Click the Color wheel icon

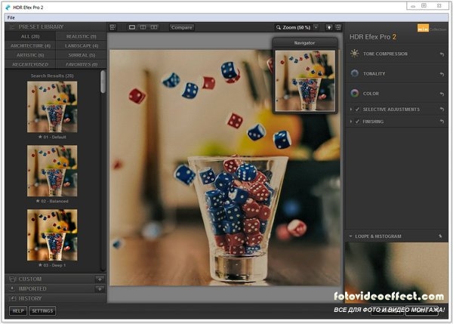[x=355, y=94]
